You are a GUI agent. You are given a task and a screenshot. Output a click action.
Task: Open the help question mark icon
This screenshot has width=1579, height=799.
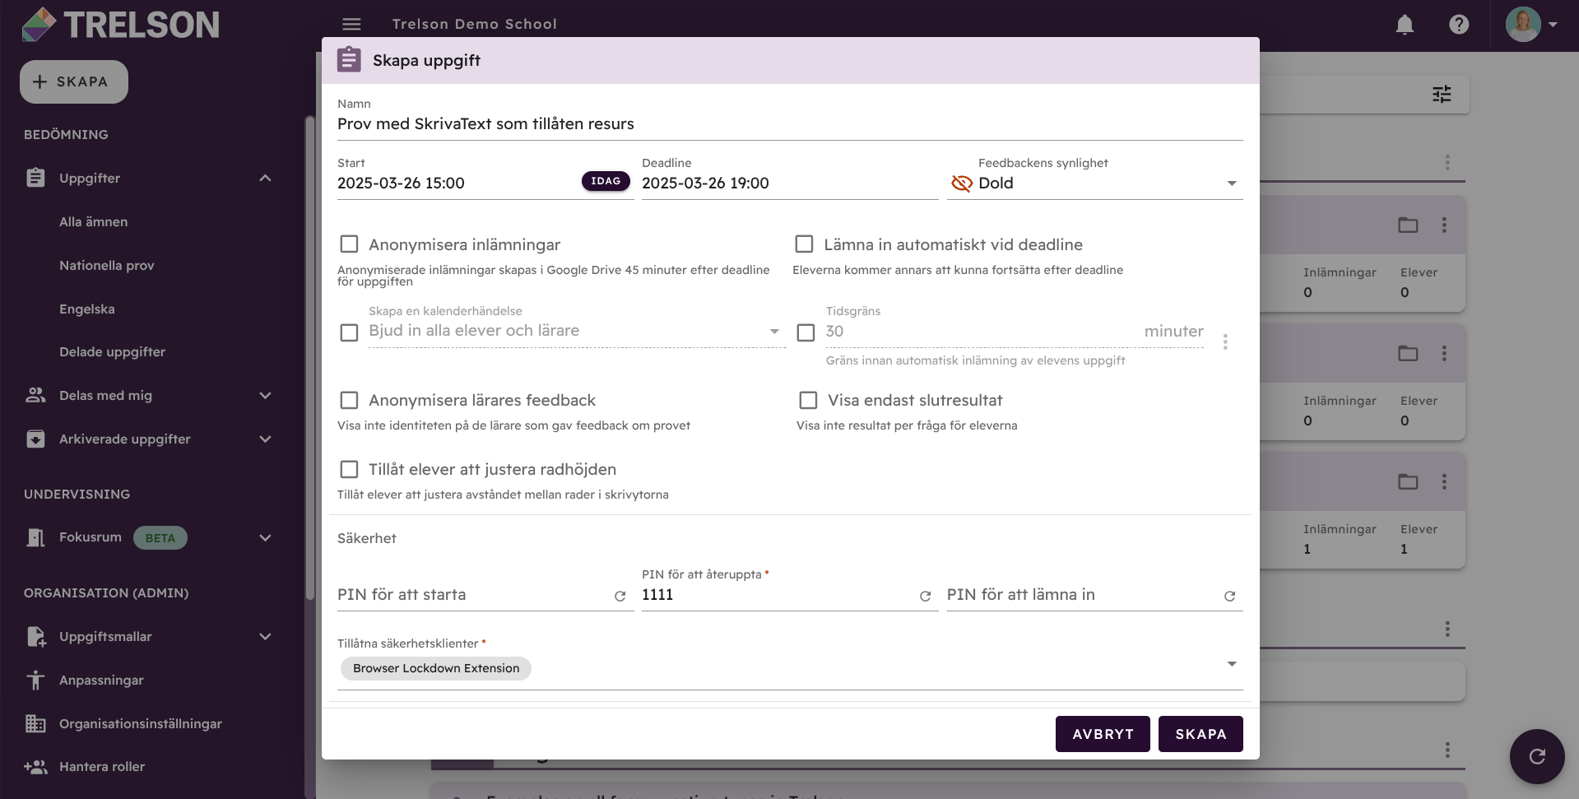point(1459,25)
